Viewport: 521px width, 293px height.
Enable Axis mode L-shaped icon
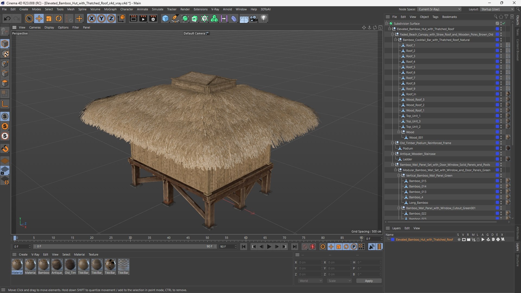click(x=5, y=104)
